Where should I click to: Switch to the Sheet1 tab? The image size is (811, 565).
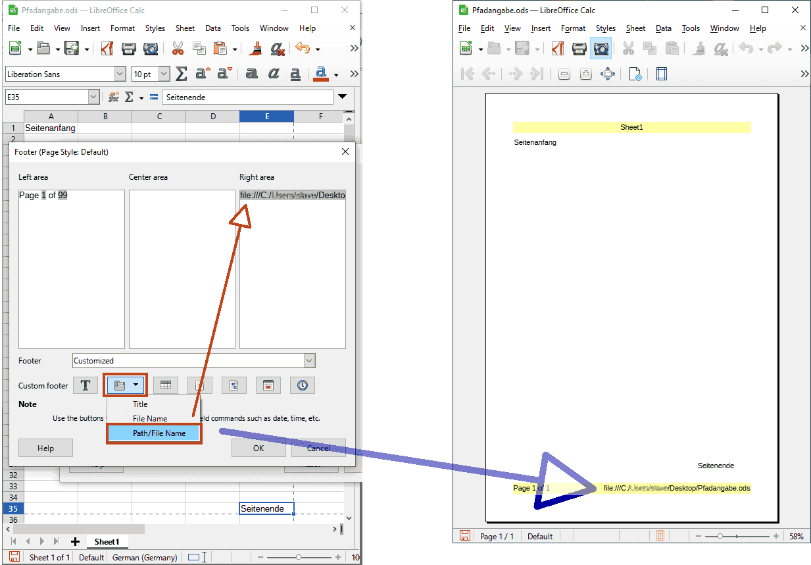(x=107, y=541)
